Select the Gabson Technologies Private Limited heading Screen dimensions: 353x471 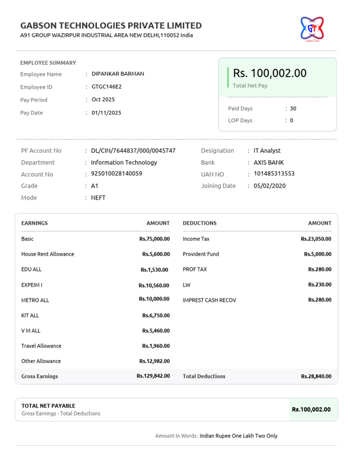point(111,26)
